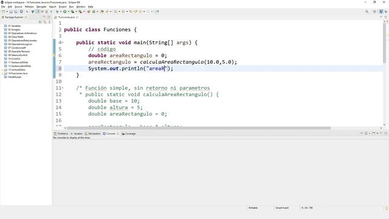Open the Navigate menu
Screen dimensions: 389x219
(x=41, y=7)
